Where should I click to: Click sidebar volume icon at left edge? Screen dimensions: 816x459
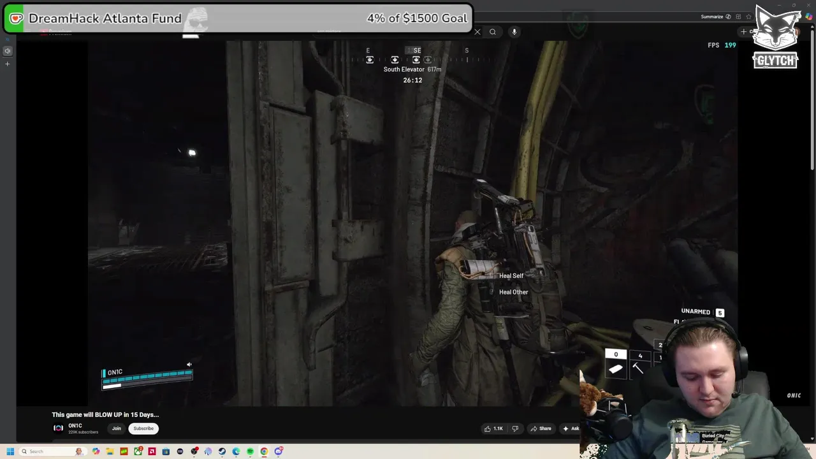pos(8,51)
